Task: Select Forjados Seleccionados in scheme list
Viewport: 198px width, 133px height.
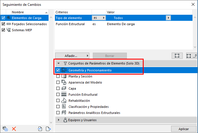Action: pos(29,24)
